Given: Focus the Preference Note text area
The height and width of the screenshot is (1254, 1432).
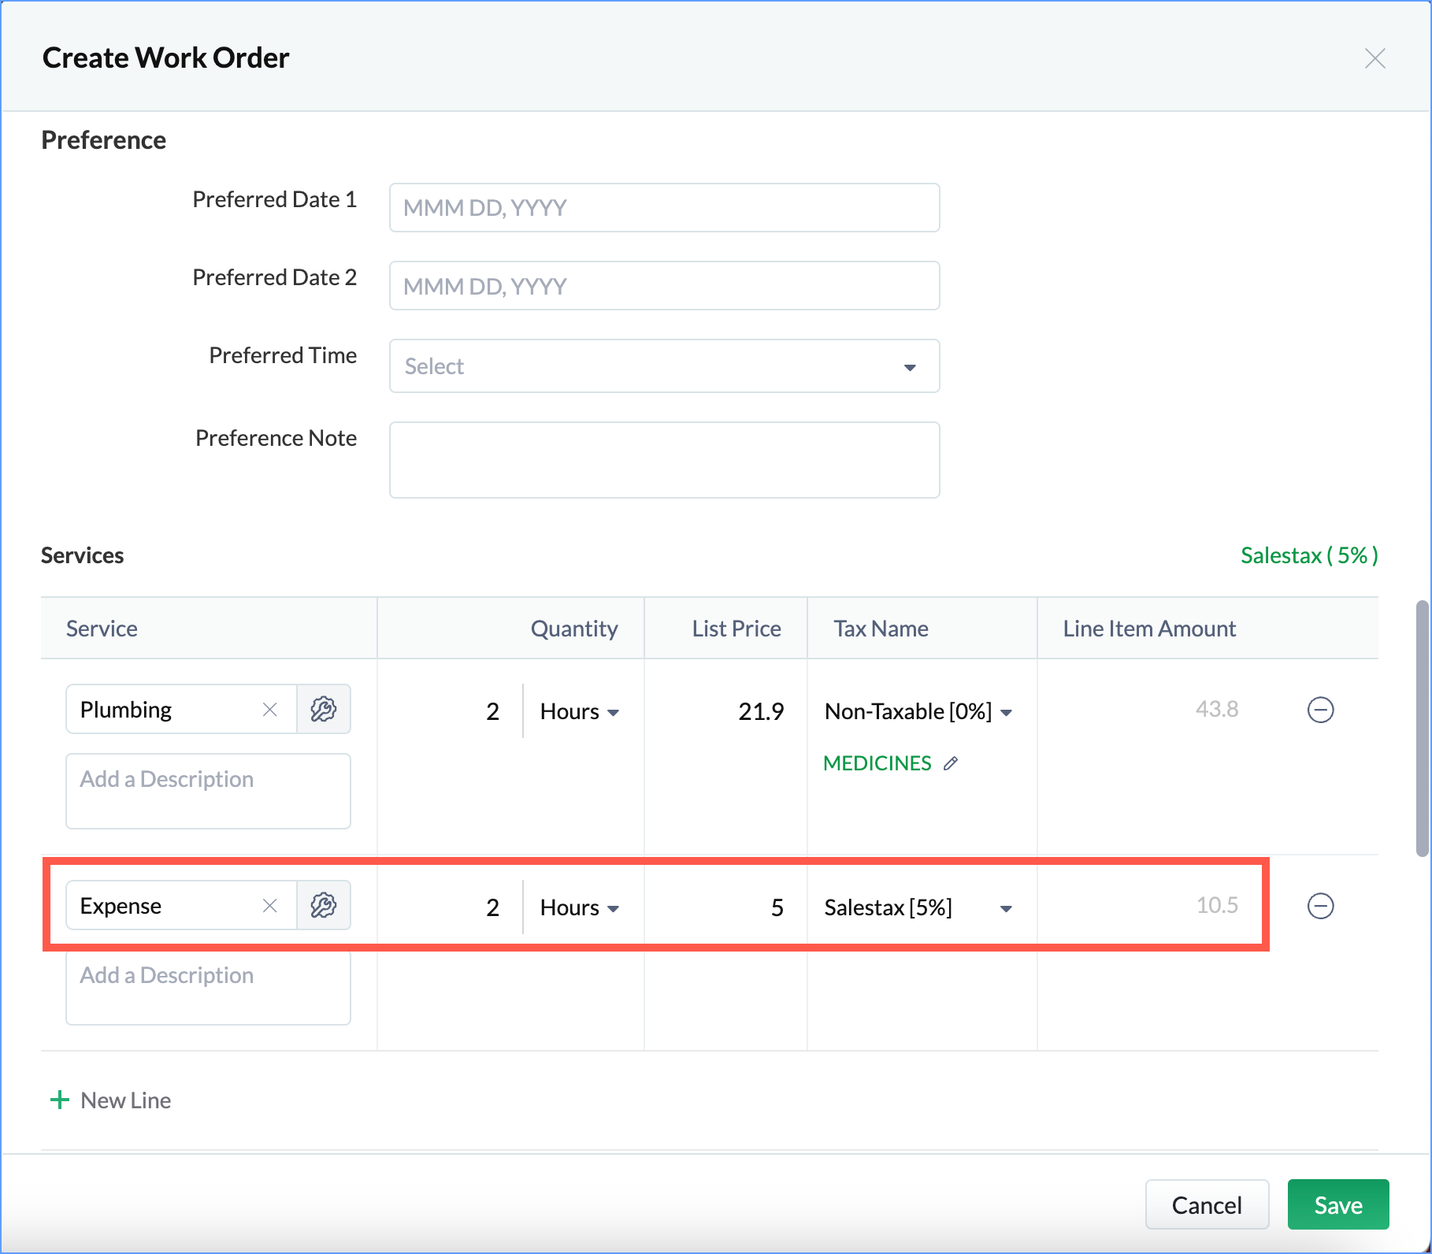Looking at the screenshot, I should pos(664,460).
